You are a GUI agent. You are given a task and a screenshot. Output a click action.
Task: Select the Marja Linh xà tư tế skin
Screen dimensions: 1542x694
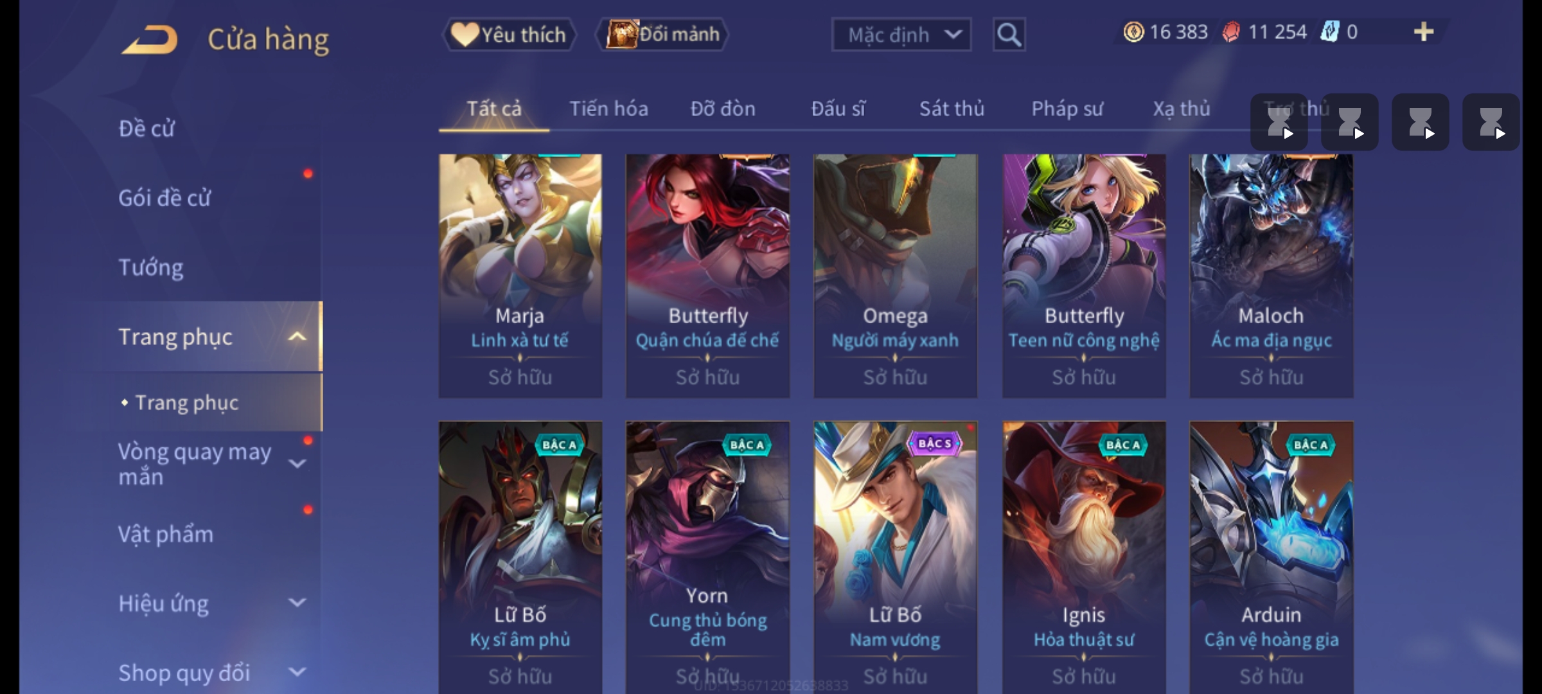[520, 276]
